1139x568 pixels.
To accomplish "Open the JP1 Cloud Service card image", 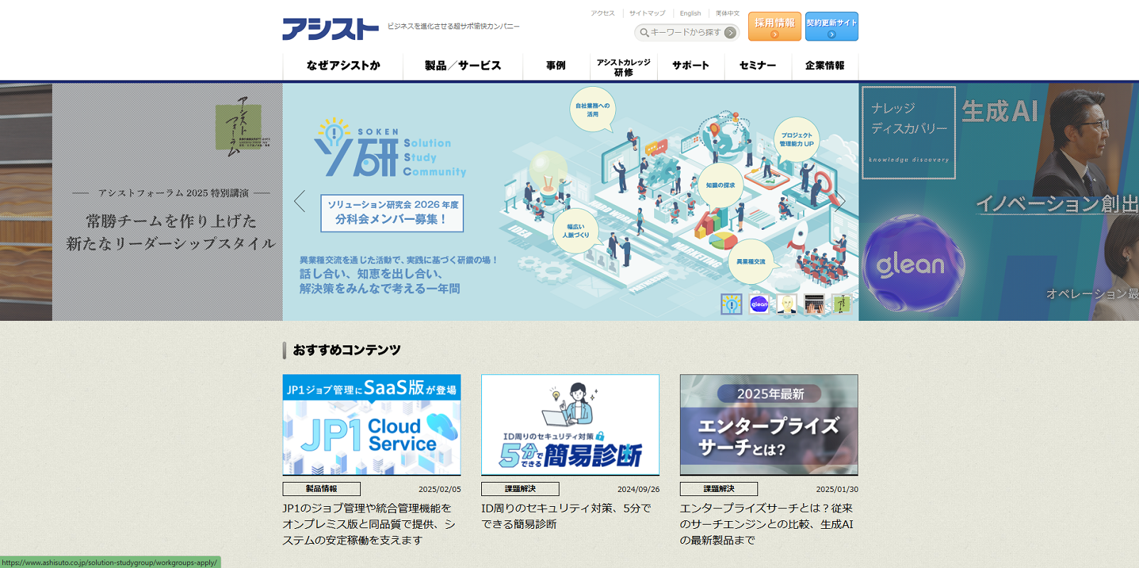I will [x=372, y=425].
